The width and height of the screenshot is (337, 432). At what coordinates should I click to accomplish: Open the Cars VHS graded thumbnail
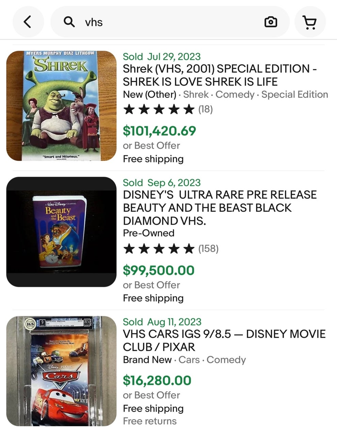pyautogui.click(x=61, y=371)
